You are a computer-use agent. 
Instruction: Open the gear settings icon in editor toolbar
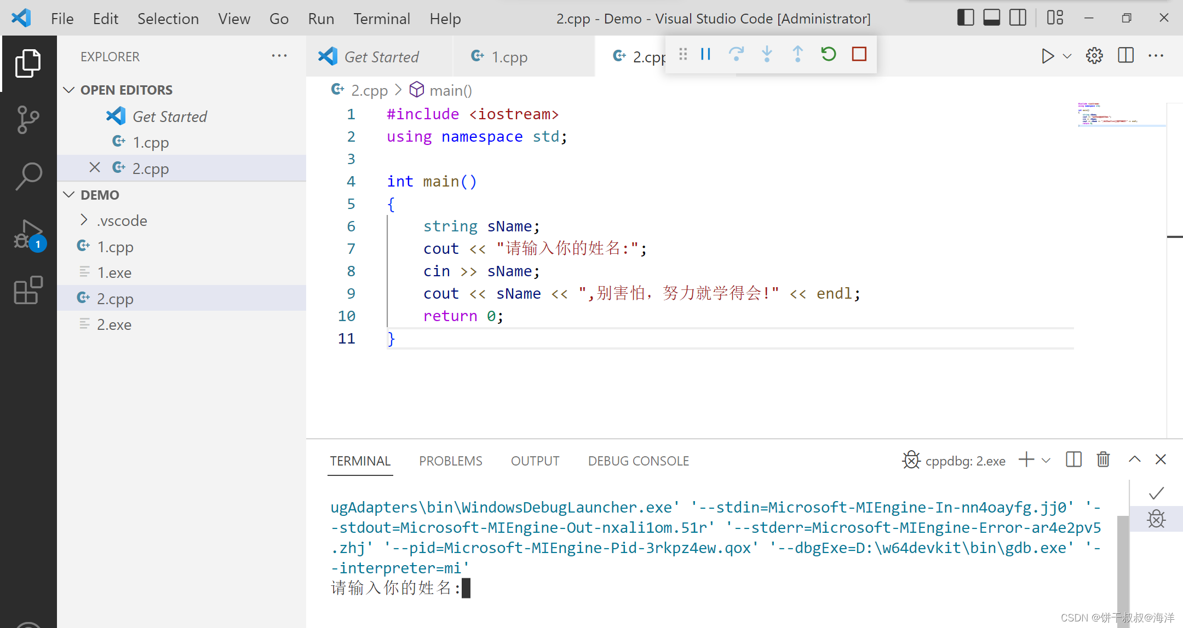point(1094,56)
